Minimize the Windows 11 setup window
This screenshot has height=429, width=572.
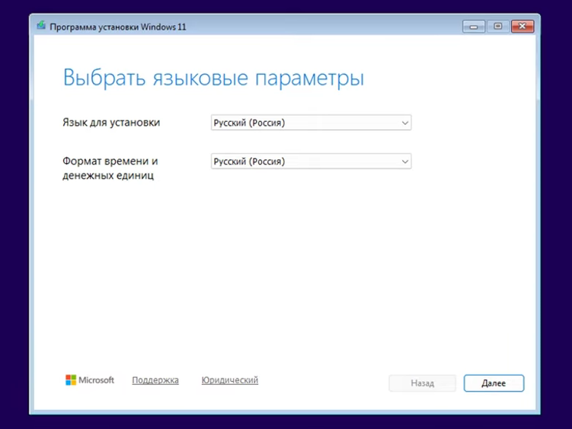(x=474, y=27)
